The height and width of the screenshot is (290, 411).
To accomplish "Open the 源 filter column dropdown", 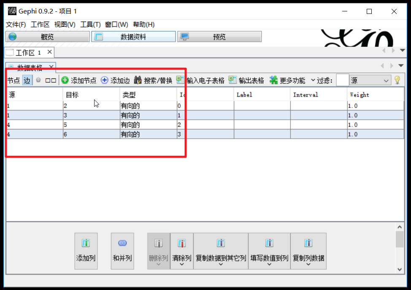I will (x=370, y=81).
